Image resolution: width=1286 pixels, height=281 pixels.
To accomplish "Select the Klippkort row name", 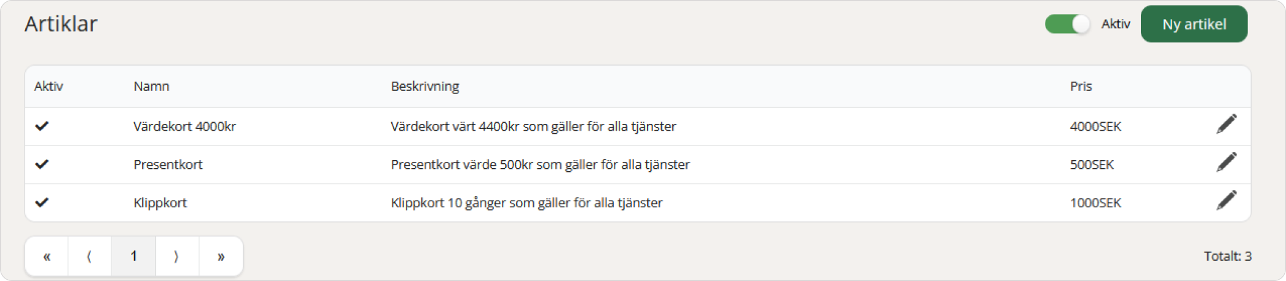I will pyautogui.click(x=160, y=202).
